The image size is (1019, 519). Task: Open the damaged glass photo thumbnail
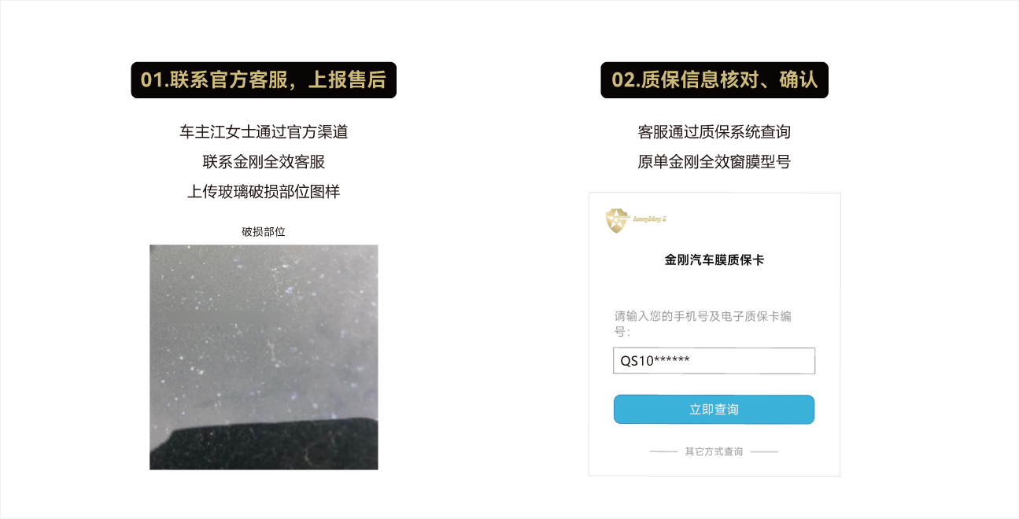pos(264,357)
